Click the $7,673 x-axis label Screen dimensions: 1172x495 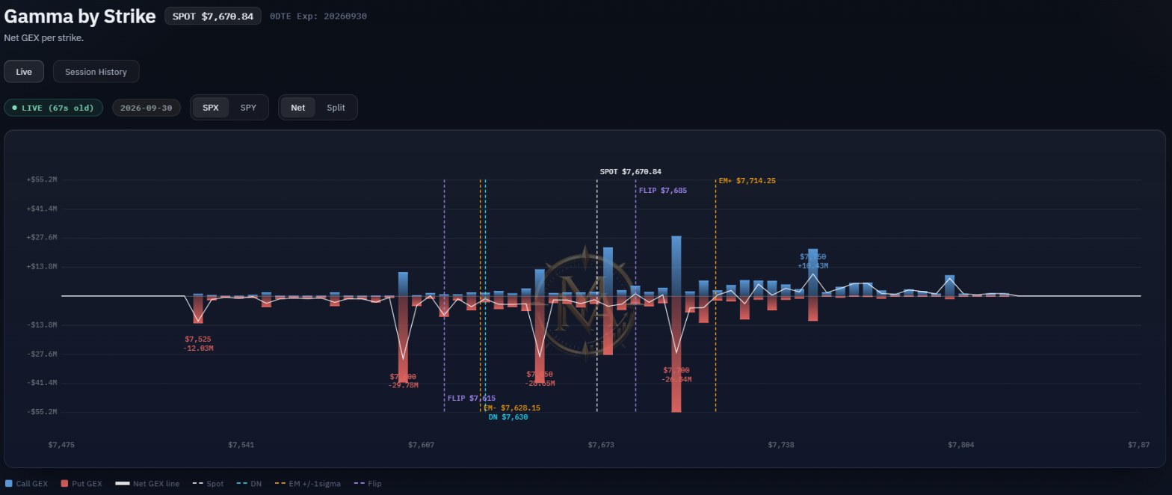click(601, 445)
